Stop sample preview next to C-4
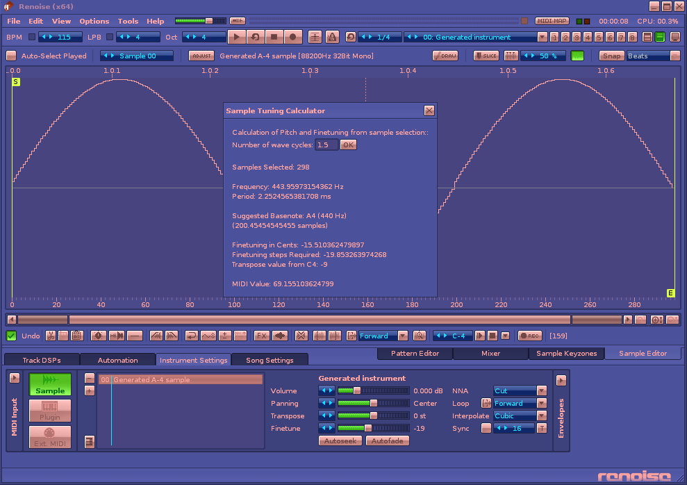687x485 pixels. click(493, 336)
